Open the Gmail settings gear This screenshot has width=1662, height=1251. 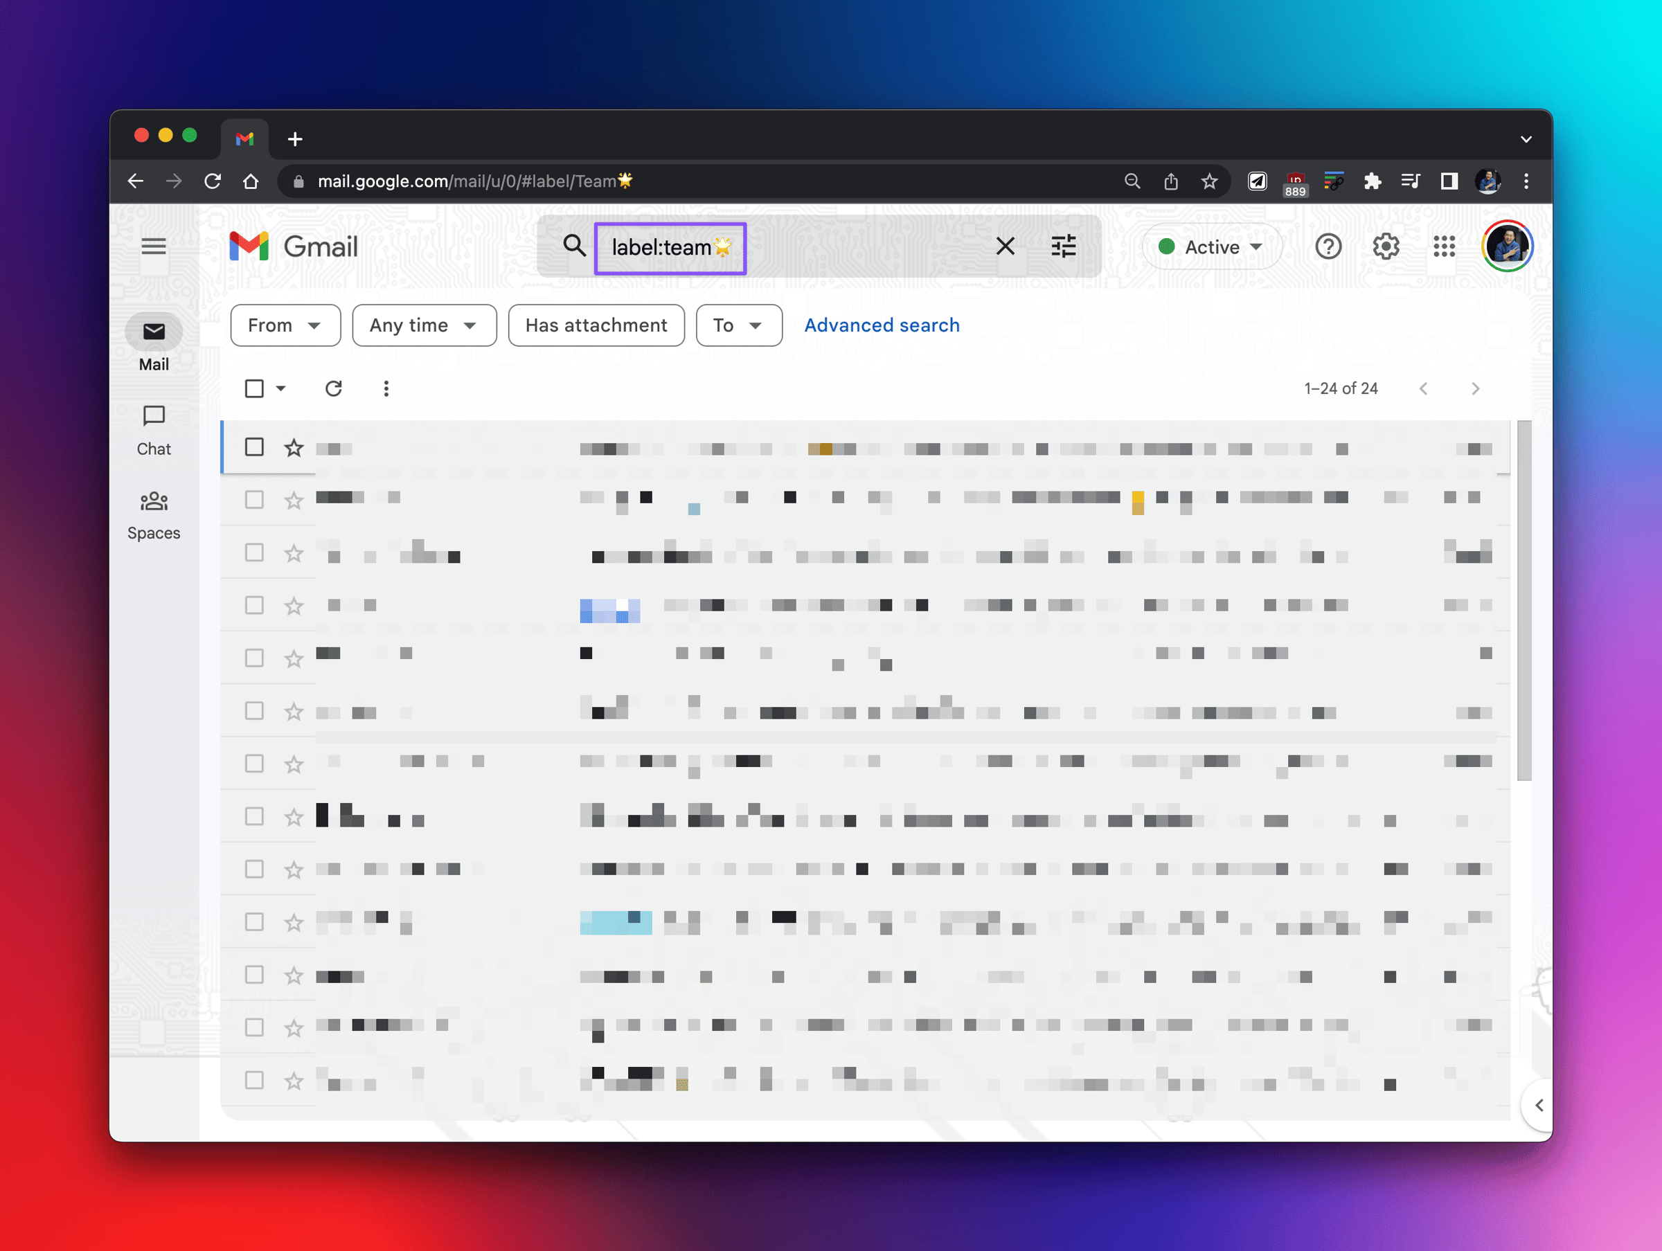[x=1386, y=246]
